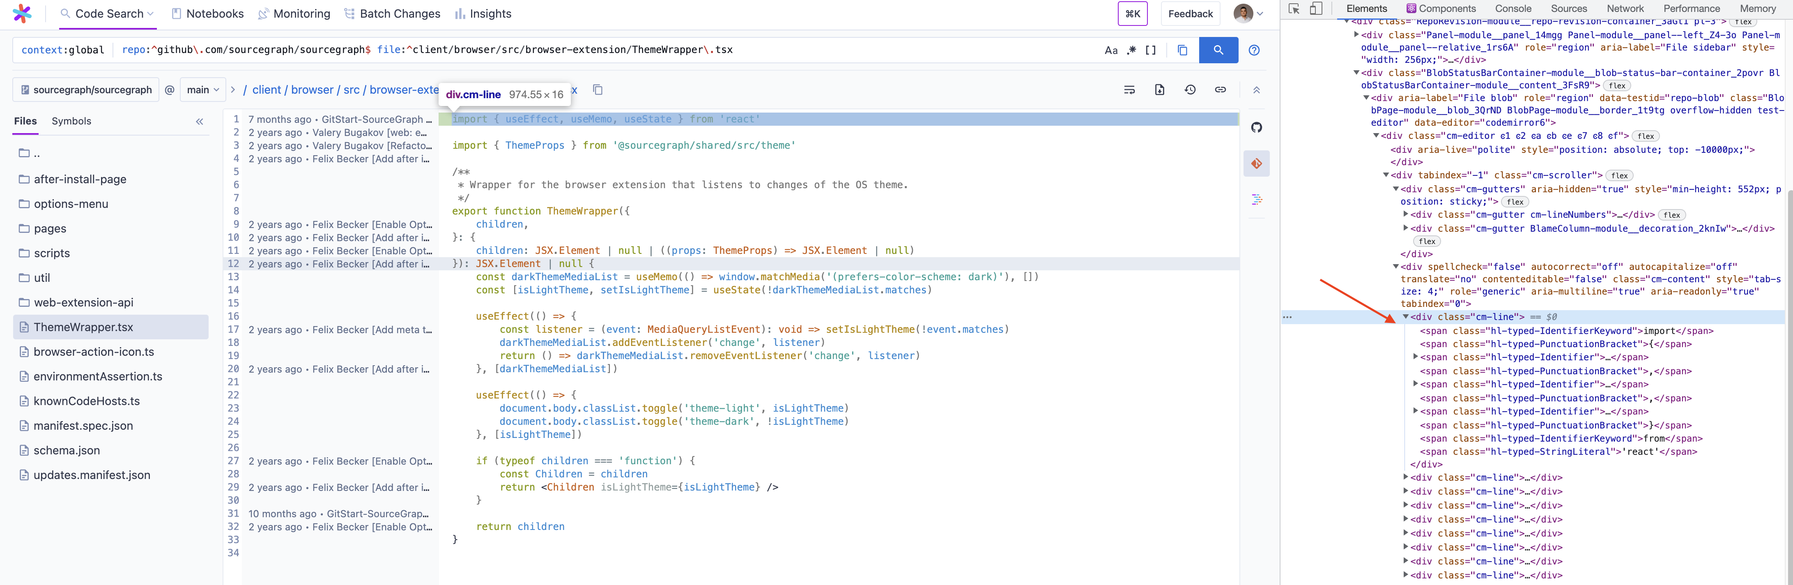Collapse the expanded cm-line div node
1793x585 pixels.
pyautogui.click(x=1405, y=317)
